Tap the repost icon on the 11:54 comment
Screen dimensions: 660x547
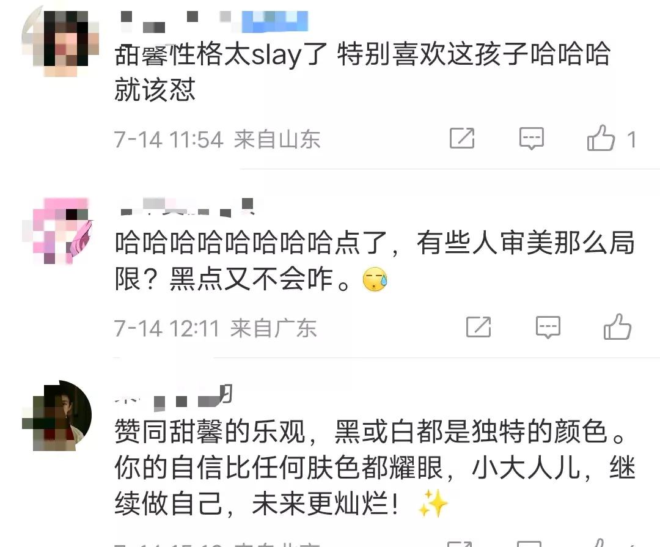462,138
